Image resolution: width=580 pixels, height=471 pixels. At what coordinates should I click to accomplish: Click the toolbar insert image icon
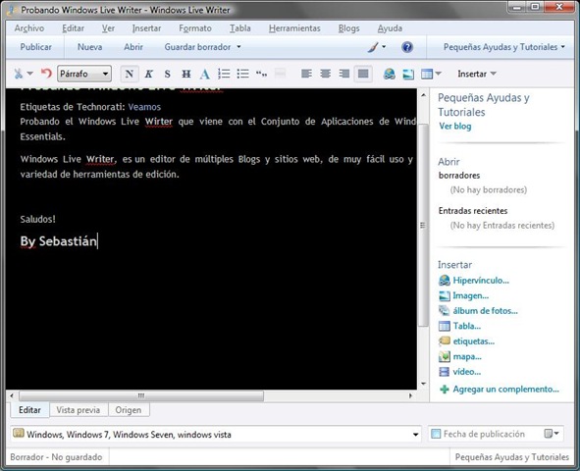[408, 74]
